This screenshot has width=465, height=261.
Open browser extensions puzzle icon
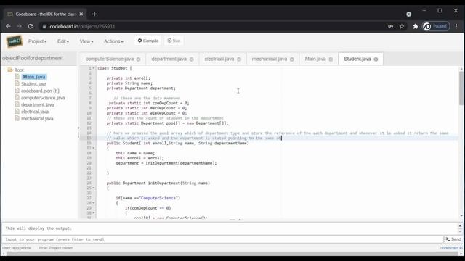pos(415,26)
